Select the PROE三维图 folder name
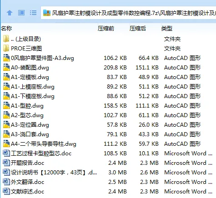This screenshot has width=216, height=198. click(x=26, y=49)
